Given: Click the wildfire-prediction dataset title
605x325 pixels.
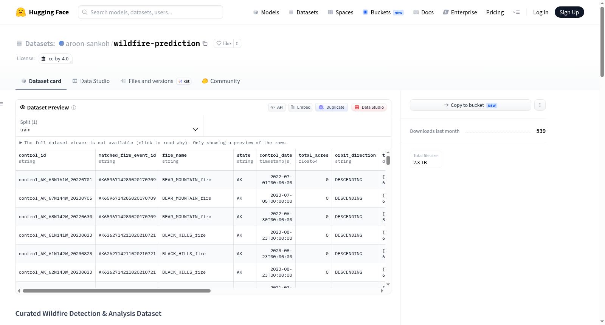Looking at the screenshot, I should click(157, 43).
